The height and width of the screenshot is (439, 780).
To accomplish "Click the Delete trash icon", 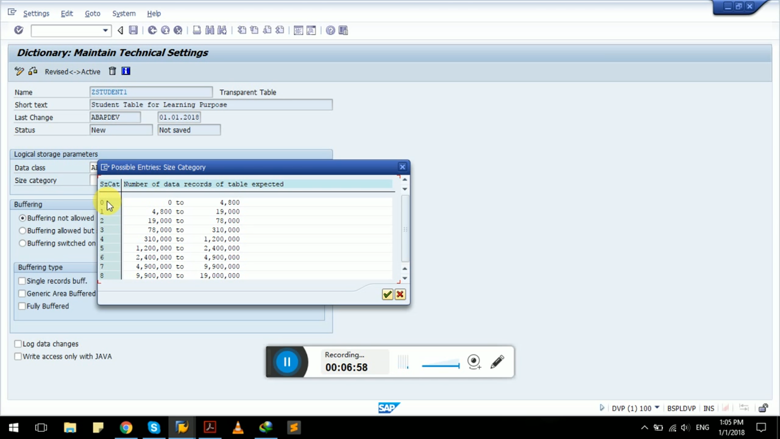I will pyautogui.click(x=112, y=71).
